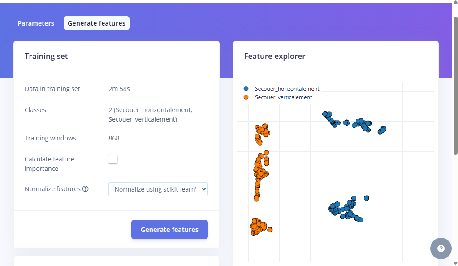The width and height of the screenshot is (458, 266).
Task: Select the rightmost blue point in upper cluster
Action: pyautogui.click(x=383, y=129)
